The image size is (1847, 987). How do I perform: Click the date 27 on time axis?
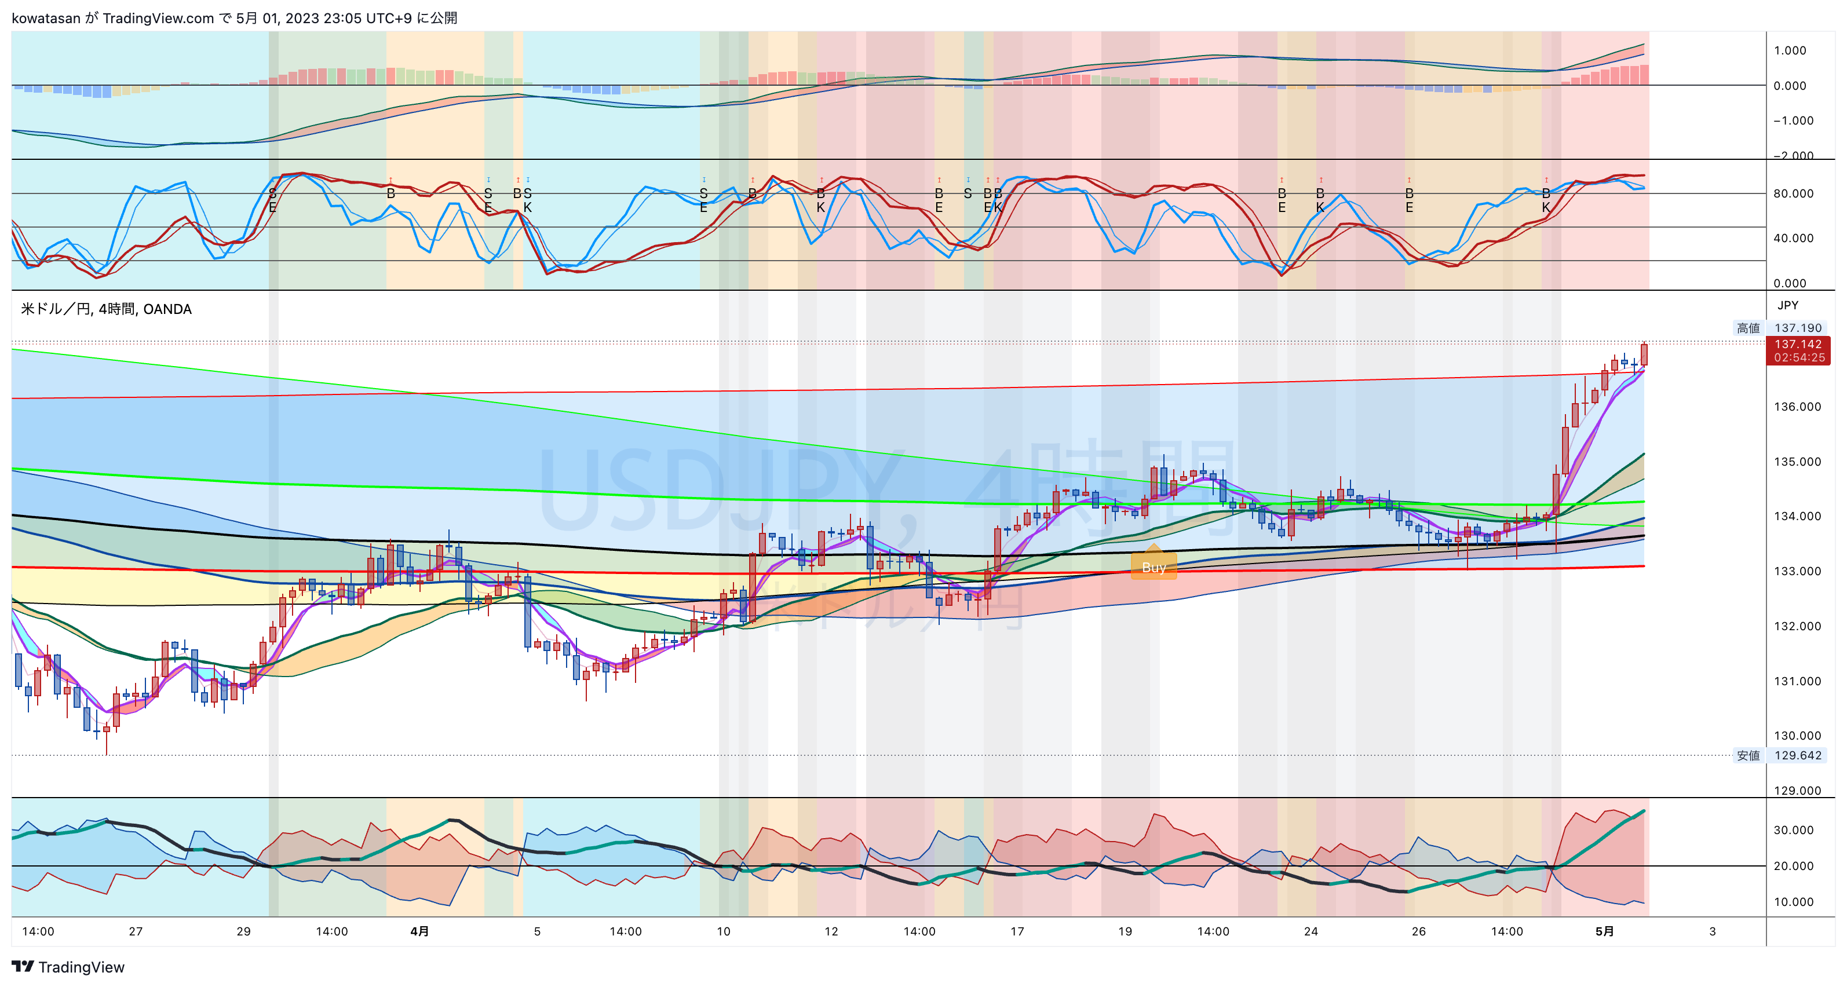(x=136, y=931)
